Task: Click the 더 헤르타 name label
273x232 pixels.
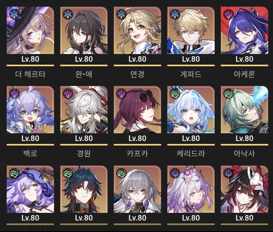Action: click(x=30, y=74)
